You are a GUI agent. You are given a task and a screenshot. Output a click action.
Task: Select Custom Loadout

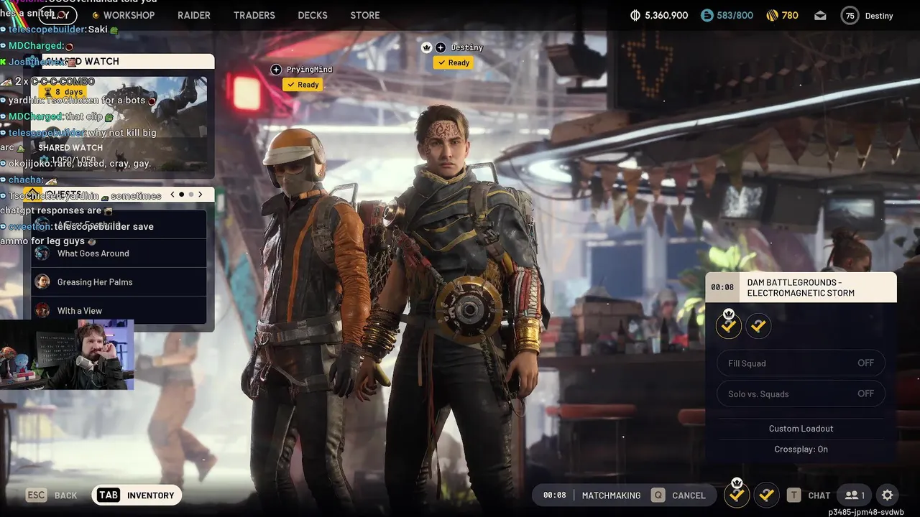pos(801,429)
